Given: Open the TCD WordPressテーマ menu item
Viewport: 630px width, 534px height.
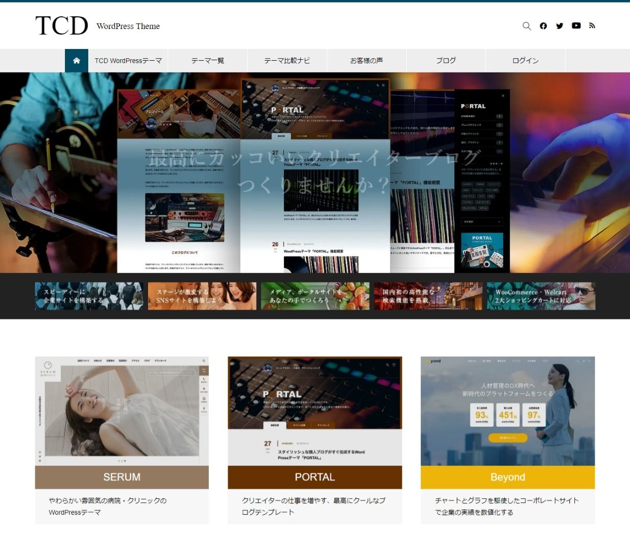Looking at the screenshot, I should pos(128,60).
